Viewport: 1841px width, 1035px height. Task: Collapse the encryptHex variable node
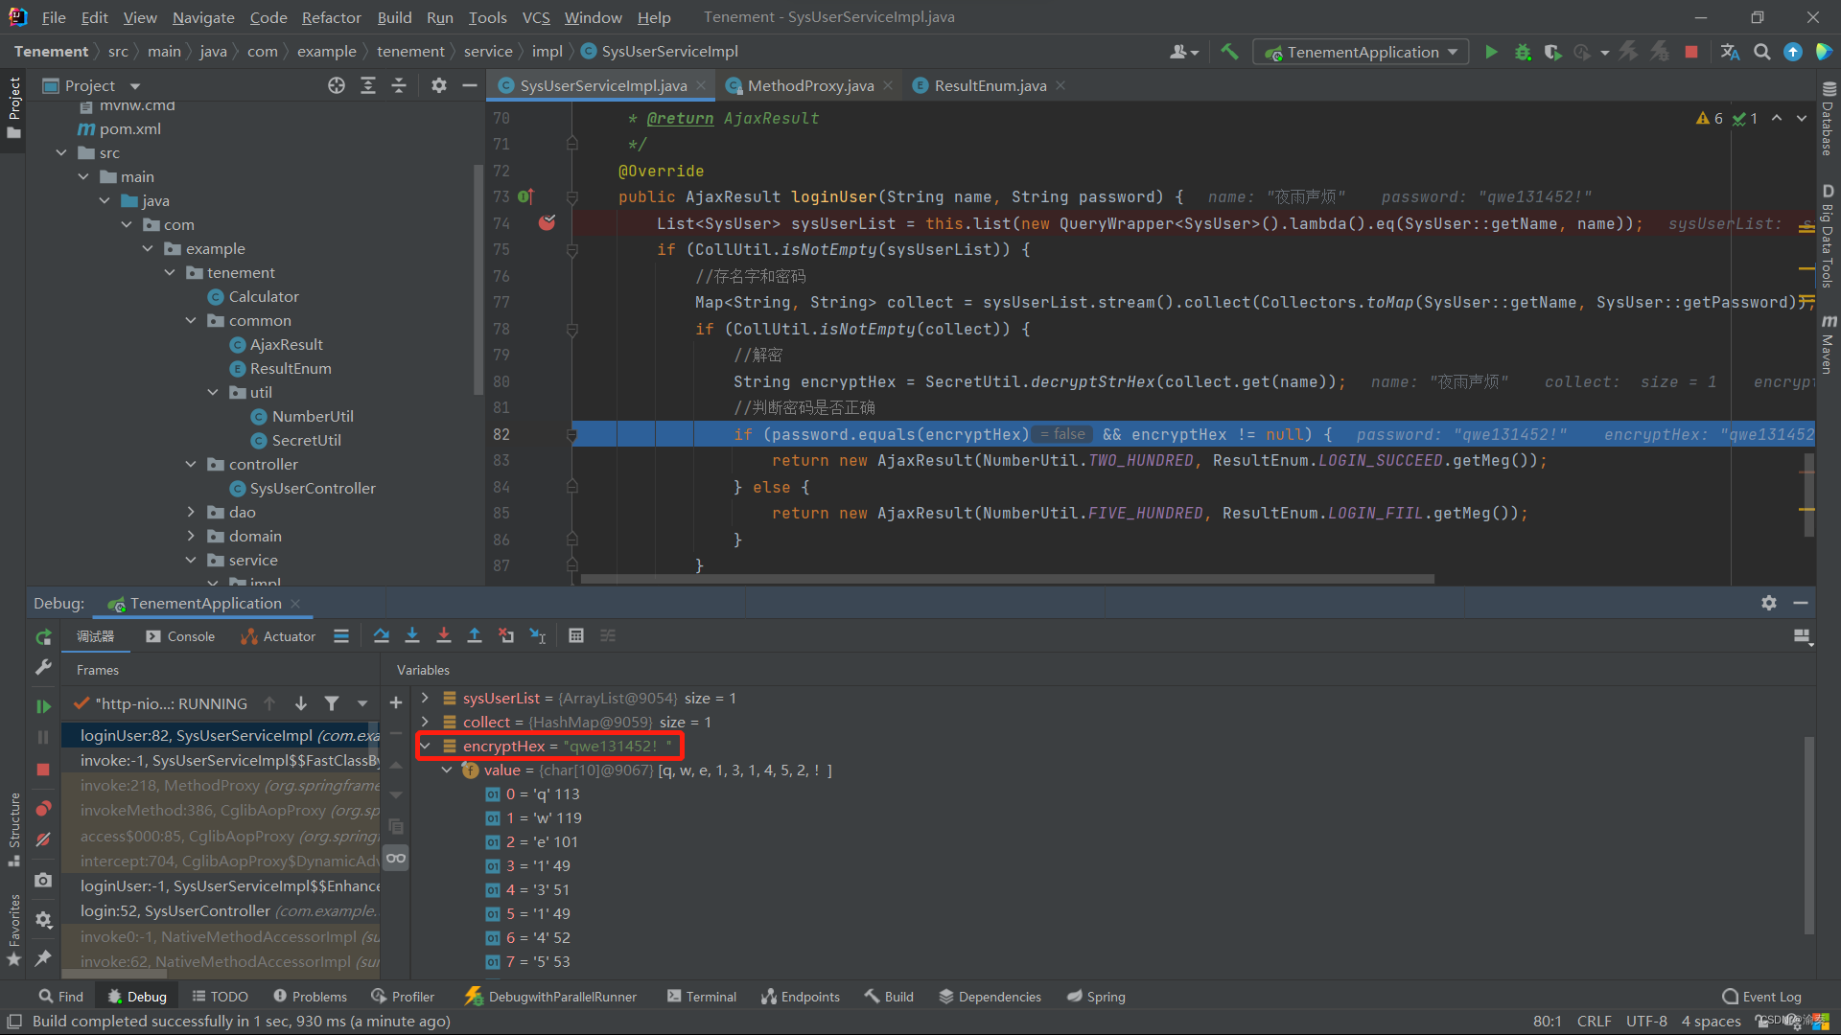point(425,746)
